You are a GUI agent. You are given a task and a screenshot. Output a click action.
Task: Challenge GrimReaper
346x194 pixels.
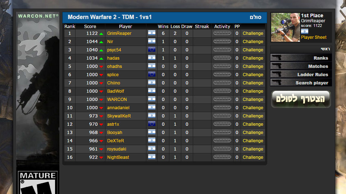pyautogui.click(x=253, y=33)
